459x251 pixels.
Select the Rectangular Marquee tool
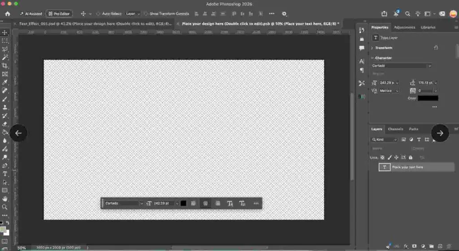click(4, 41)
